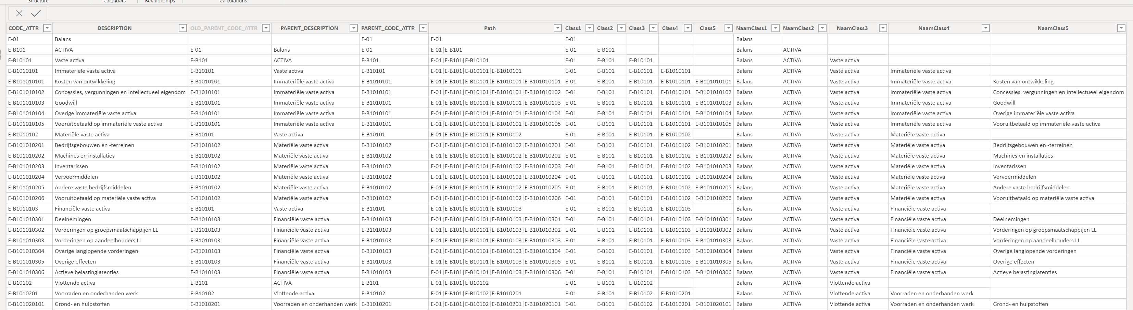Open the NaamClass3 column filter dropdown
The image size is (1133, 310).
pos(883,28)
